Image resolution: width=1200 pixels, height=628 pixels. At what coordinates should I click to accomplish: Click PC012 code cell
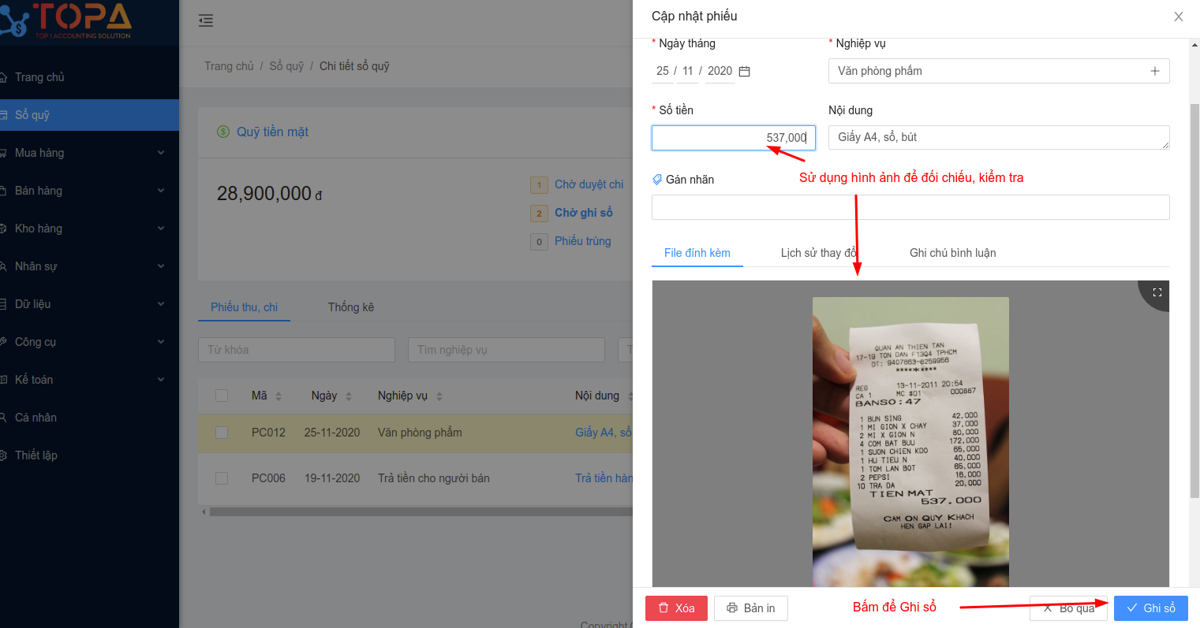point(268,433)
